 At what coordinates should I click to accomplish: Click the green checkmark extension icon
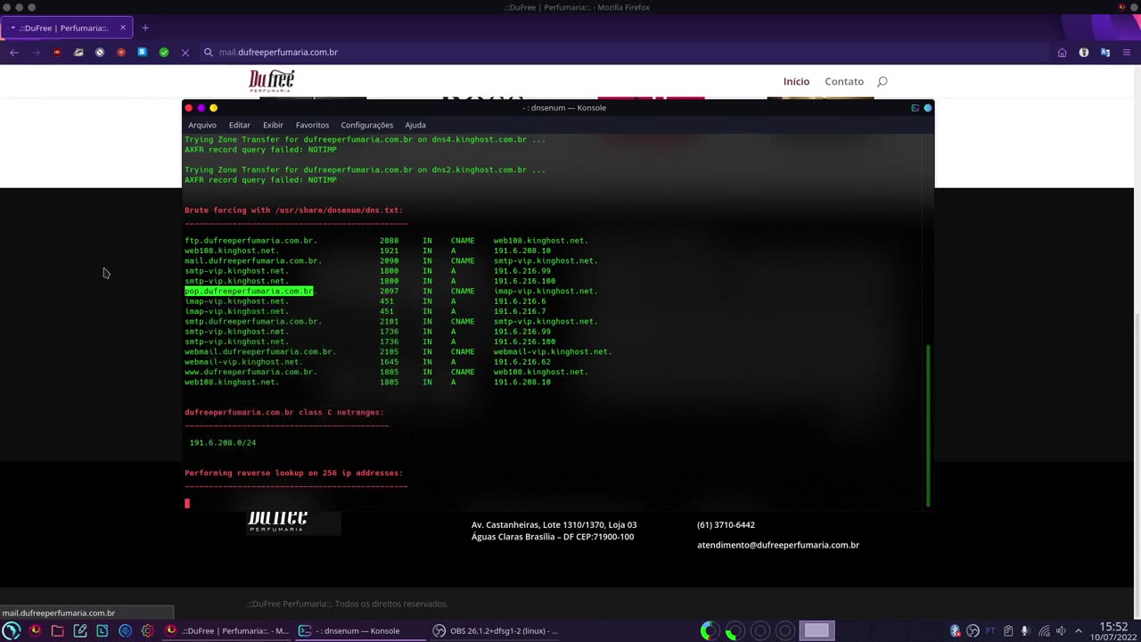coord(164,53)
